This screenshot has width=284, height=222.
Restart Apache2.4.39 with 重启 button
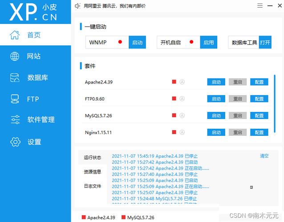click(x=238, y=82)
